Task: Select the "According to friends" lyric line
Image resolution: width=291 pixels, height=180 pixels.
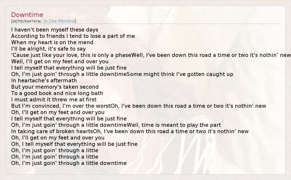Action: coord(73,36)
